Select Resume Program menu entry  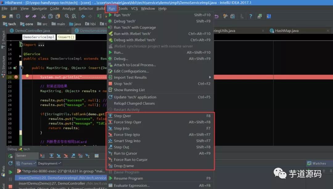pos(160,179)
